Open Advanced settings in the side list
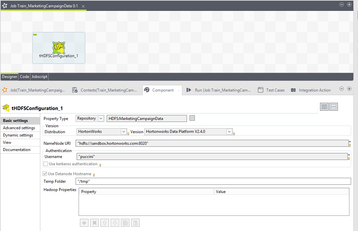 pyautogui.click(x=19, y=128)
